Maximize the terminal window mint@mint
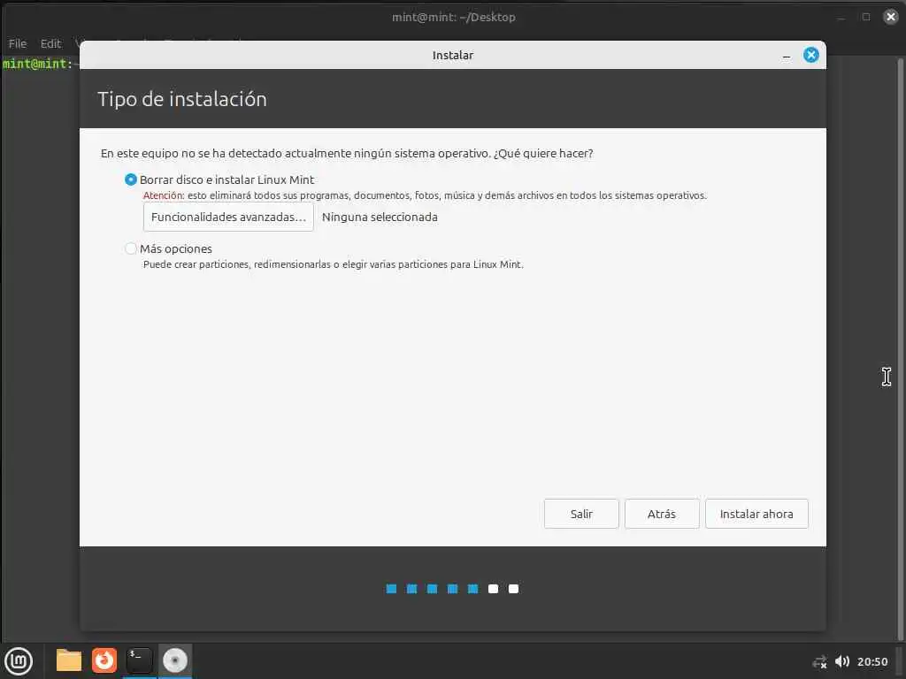Viewport: 906px width, 679px height. (x=865, y=17)
